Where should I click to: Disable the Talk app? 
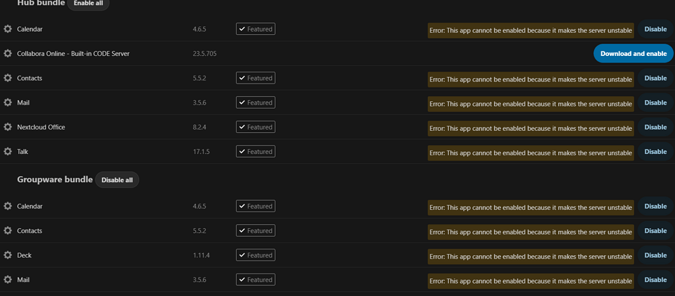[x=655, y=151]
